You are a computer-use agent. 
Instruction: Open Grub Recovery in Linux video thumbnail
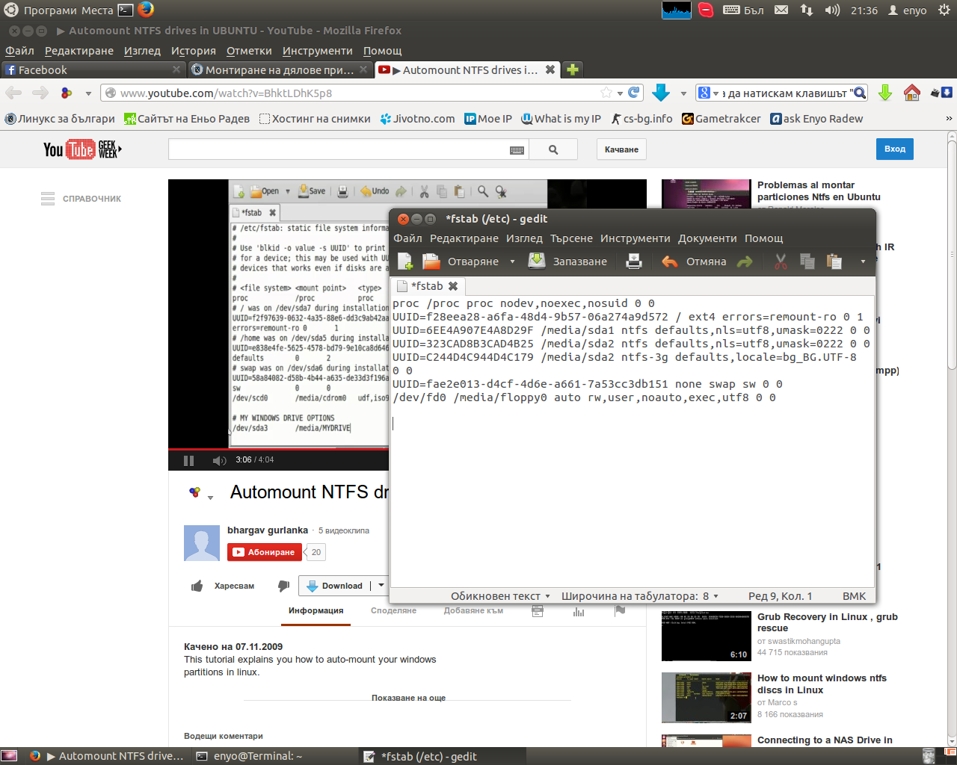tap(706, 636)
